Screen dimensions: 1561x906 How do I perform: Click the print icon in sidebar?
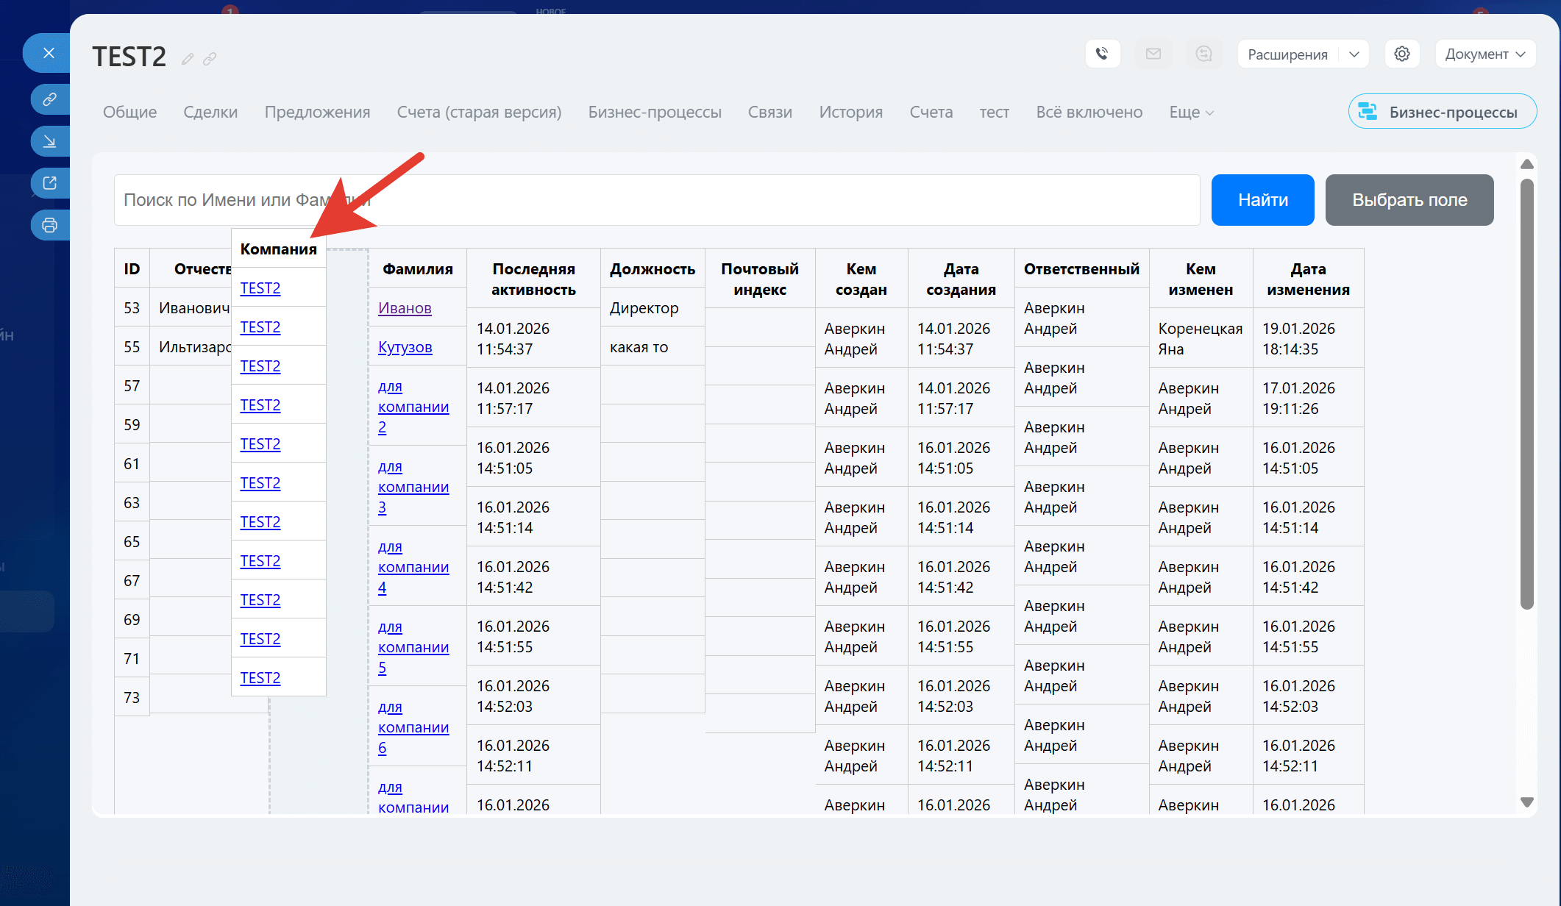[49, 225]
